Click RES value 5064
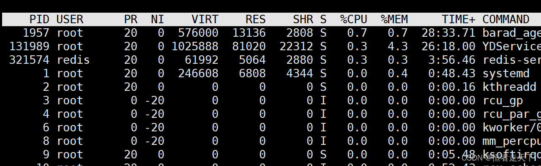 pyautogui.click(x=252, y=60)
